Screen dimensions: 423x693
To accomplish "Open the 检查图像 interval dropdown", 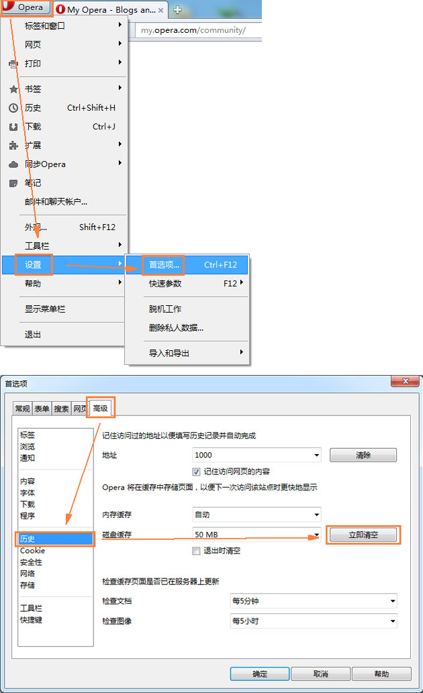I will (x=314, y=621).
